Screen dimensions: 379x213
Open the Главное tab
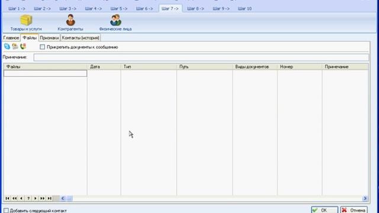point(11,38)
